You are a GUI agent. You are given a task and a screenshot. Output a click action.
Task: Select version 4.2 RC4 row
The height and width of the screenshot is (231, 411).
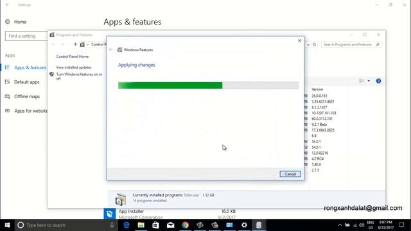pos(317,158)
